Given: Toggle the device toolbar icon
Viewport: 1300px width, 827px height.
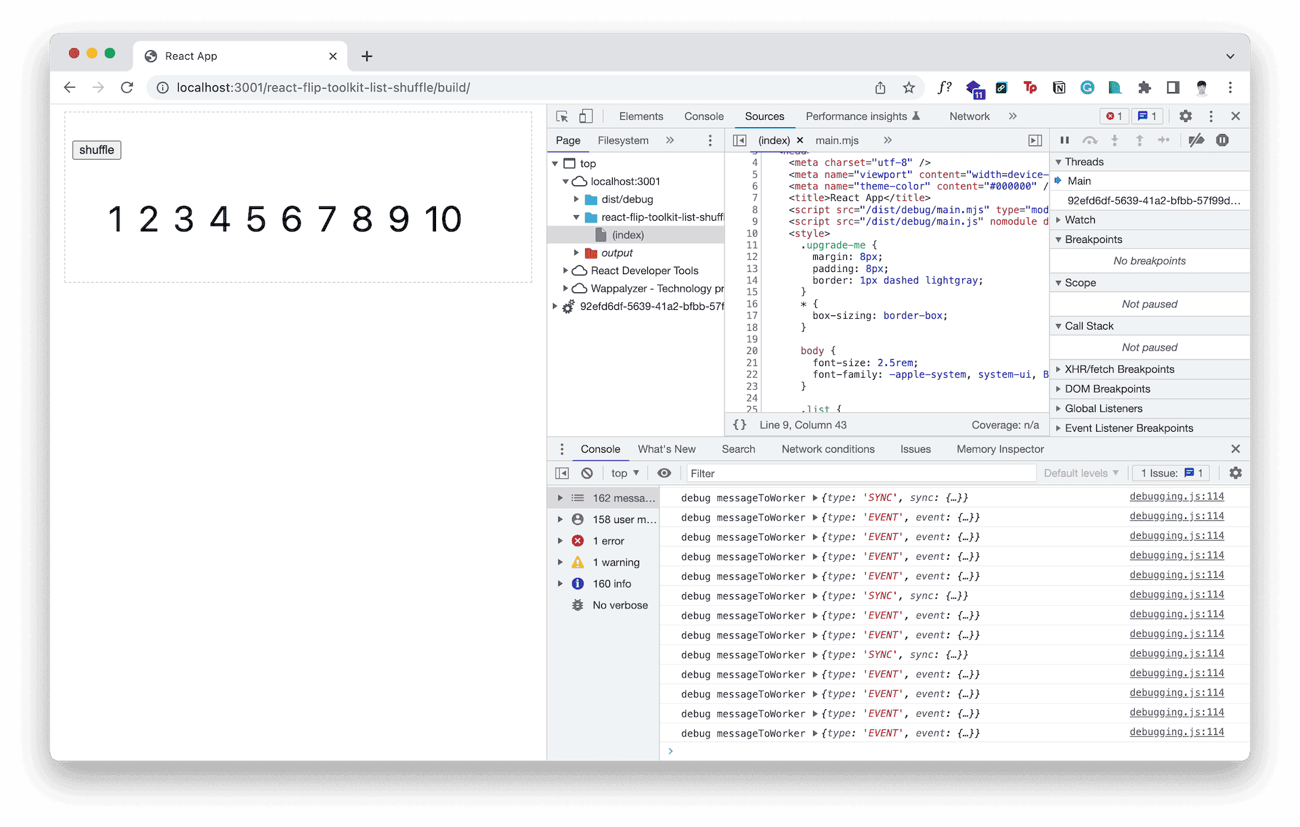Looking at the screenshot, I should coord(586,116).
